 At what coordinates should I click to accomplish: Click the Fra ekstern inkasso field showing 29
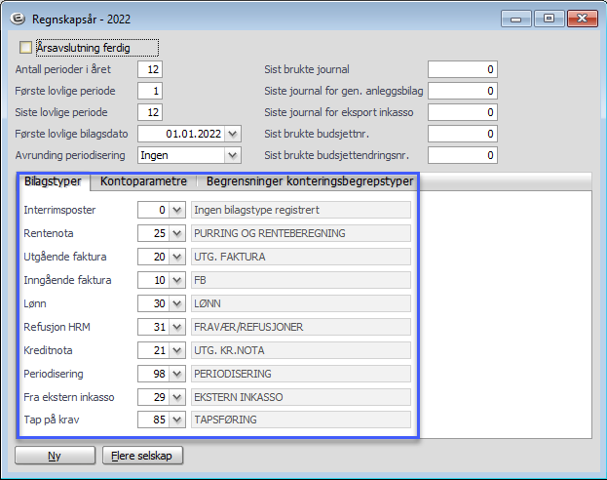pyautogui.click(x=153, y=397)
